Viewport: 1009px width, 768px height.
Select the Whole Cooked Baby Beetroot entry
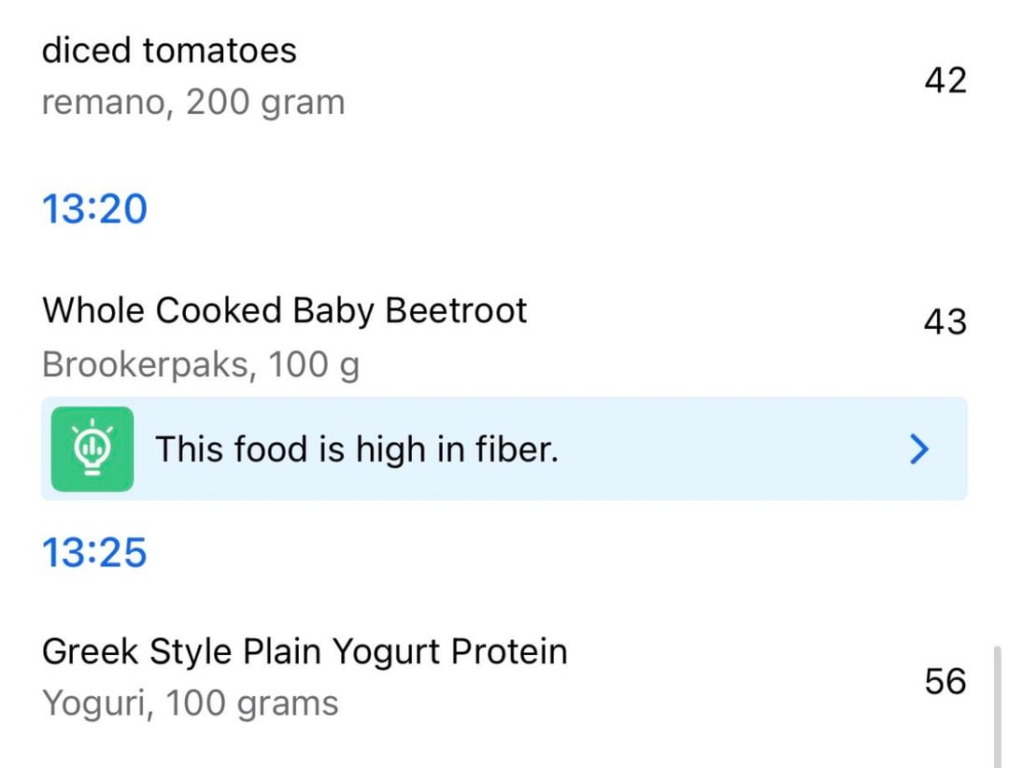point(285,310)
